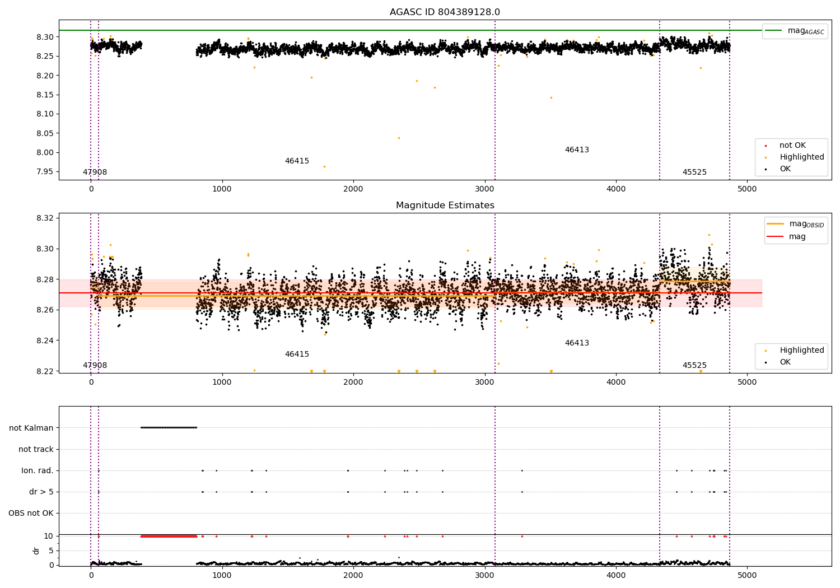Click y-tick 8.28 on Magnitude Estimates plot
This screenshot has width=840, height=588.
tap(45, 279)
